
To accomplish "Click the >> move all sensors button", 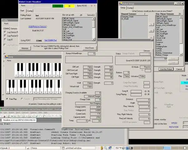I will click(x=151, y=31).
